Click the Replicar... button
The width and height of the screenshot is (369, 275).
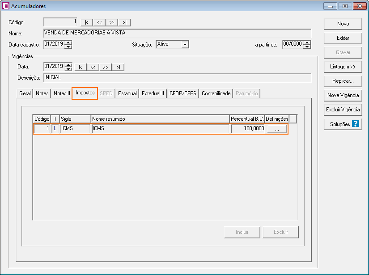pos(343,81)
